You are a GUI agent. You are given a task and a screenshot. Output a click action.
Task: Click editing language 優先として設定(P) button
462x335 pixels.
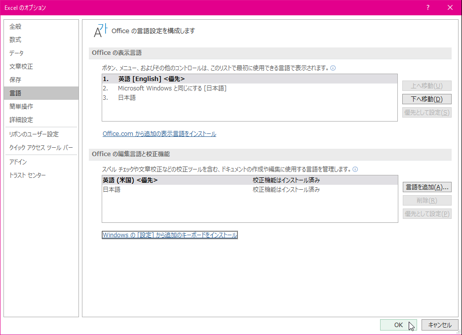click(x=427, y=214)
